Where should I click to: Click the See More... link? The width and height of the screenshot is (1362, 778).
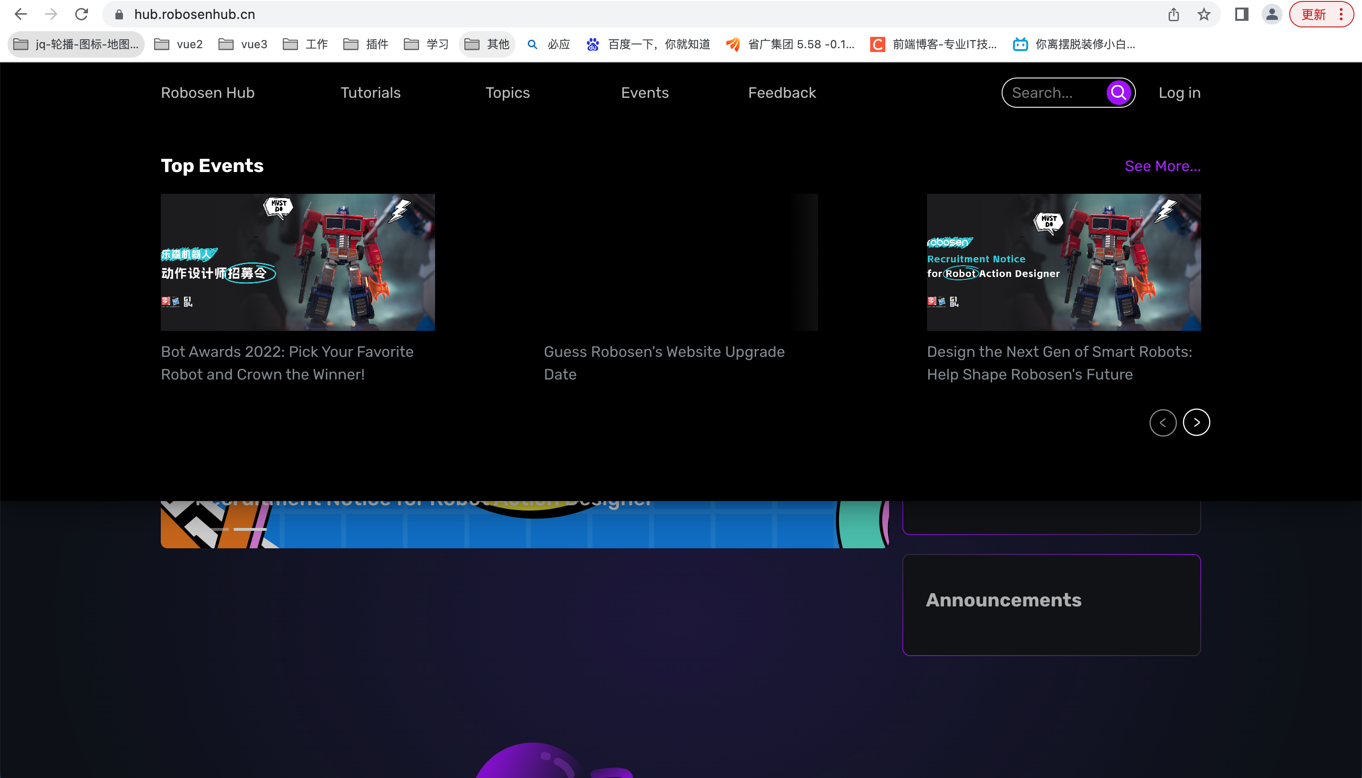[x=1162, y=166]
